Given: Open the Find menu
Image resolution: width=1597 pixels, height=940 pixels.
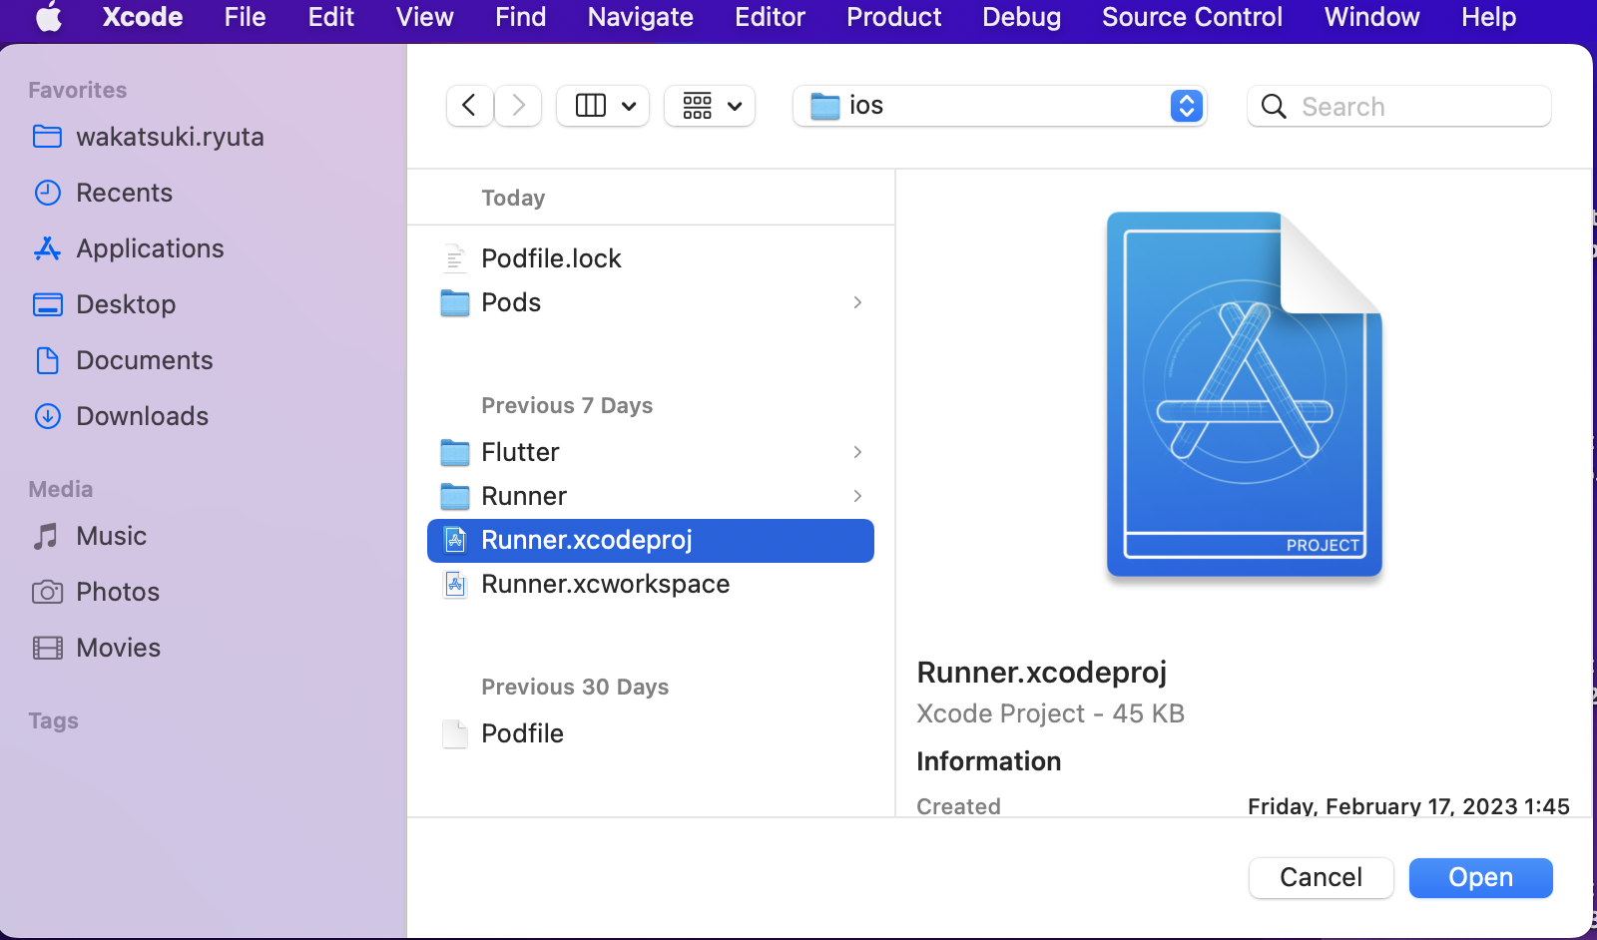Looking at the screenshot, I should [x=520, y=17].
